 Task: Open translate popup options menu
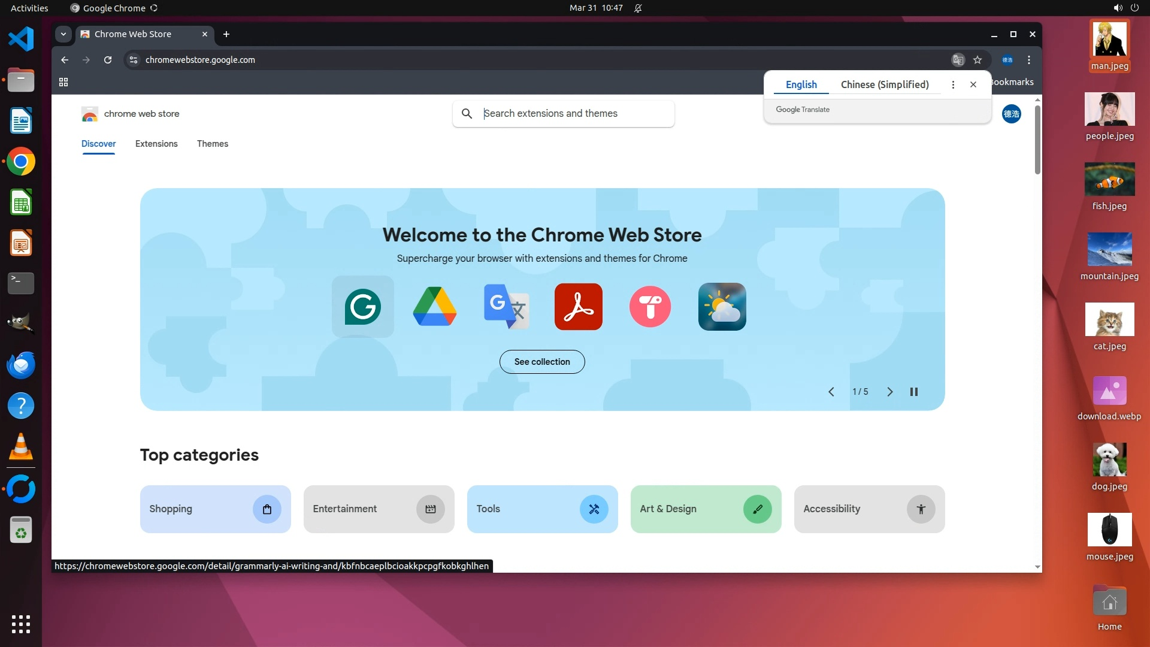pyautogui.click(x=953, y=84)
